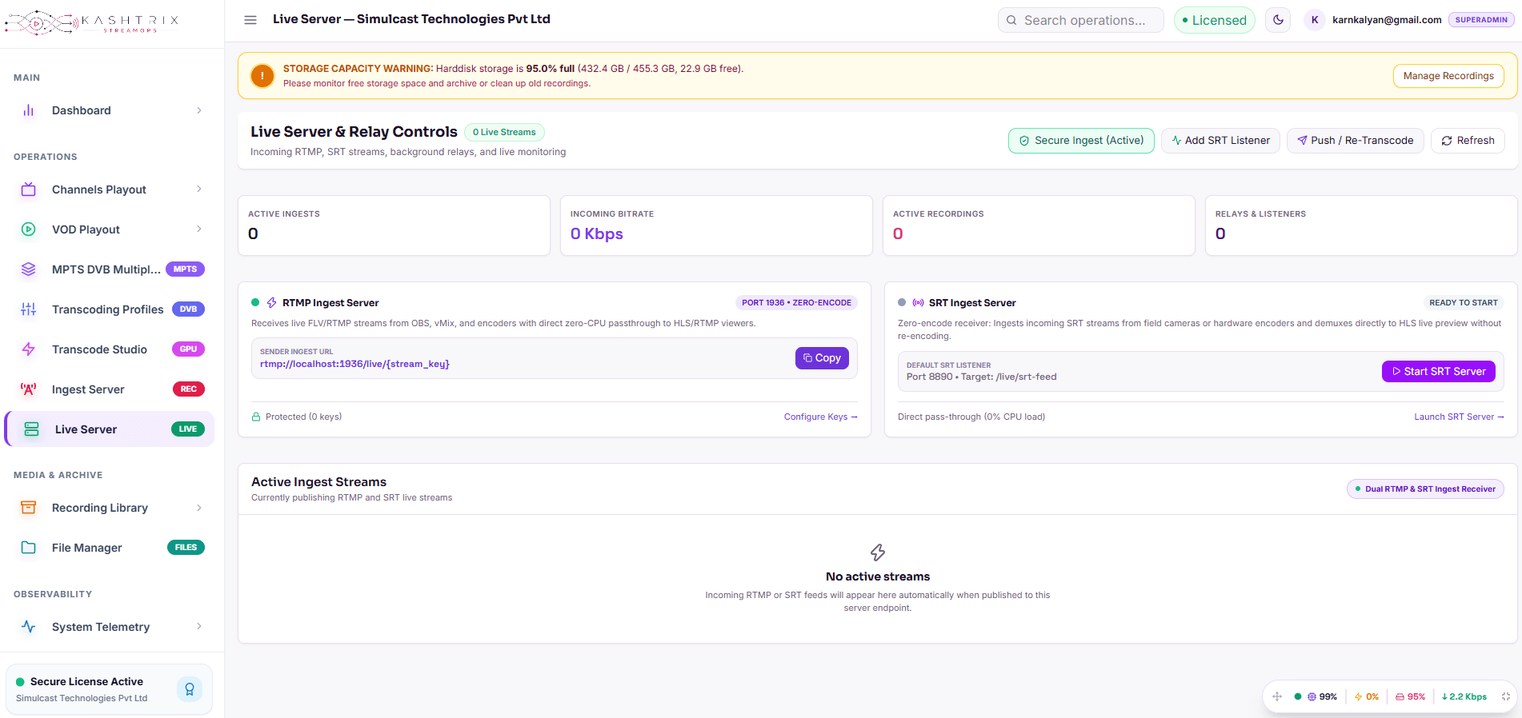Click the Transcode Studio lightning icon
Viewport: 1522px width, 718px height.
[29, 349]
